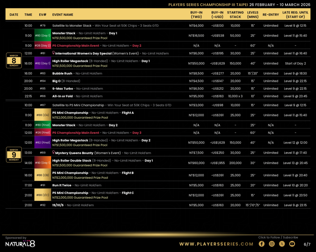Select the Bubble Rush event name
The image size is (316, 252).
(62, 74)
